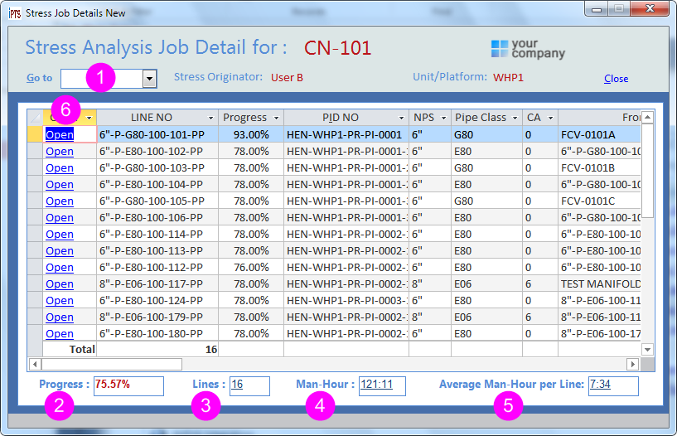
Task: Click the Go to combo box input
Action: (x=102, y=79)
